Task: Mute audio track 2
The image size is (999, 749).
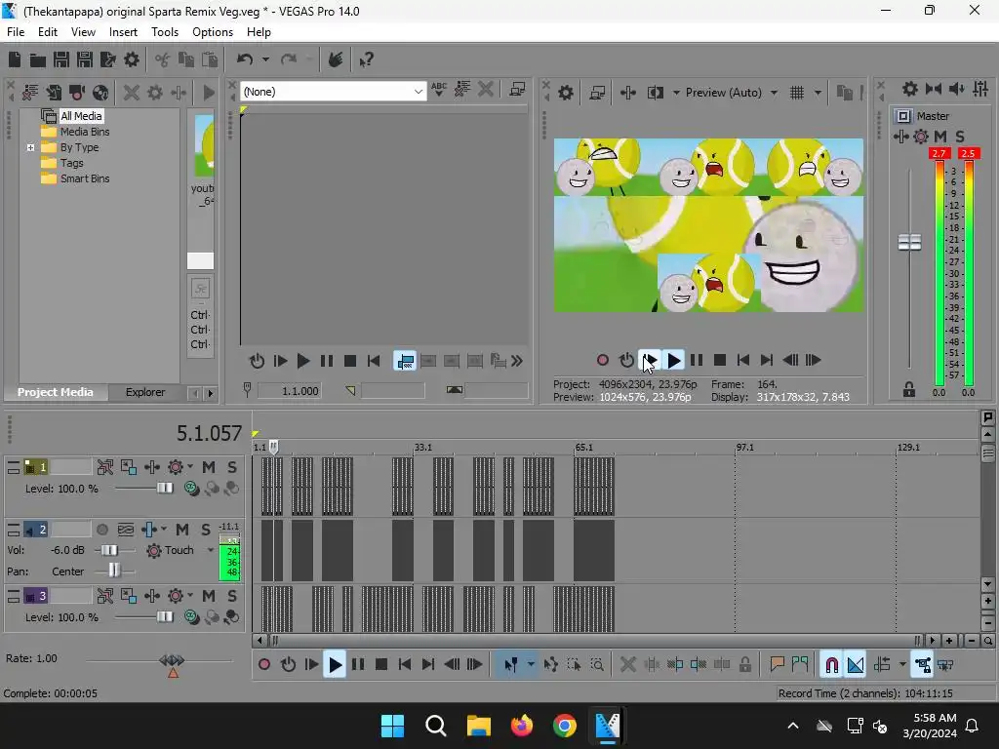Action: pyautogui.click(x=182, y=530)
